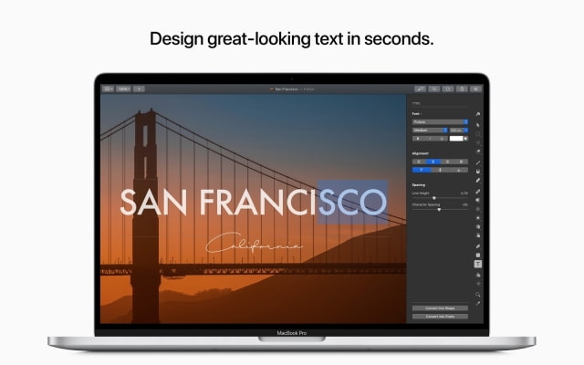The image size is (584, 365).
Task: Align text to the left
Action: point(419,162)
